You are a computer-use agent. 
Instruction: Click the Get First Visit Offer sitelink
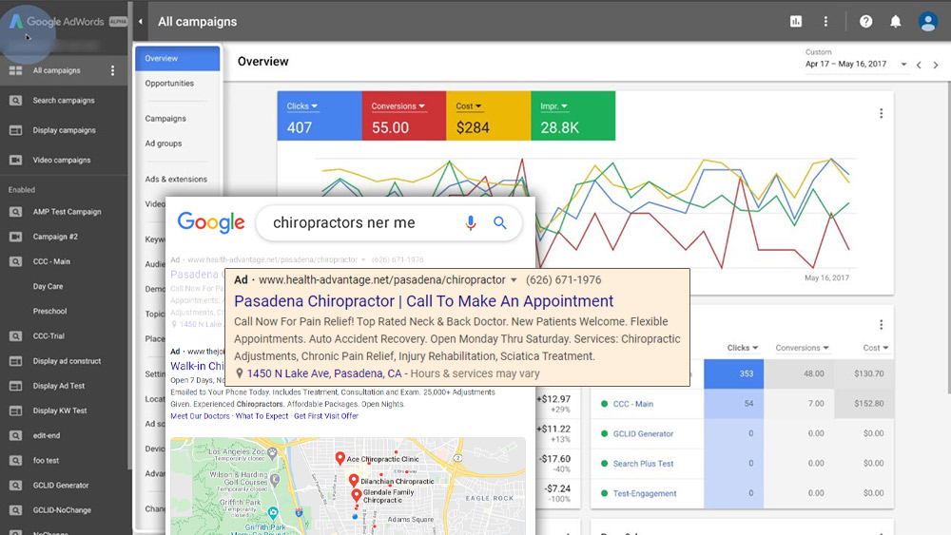325,416
